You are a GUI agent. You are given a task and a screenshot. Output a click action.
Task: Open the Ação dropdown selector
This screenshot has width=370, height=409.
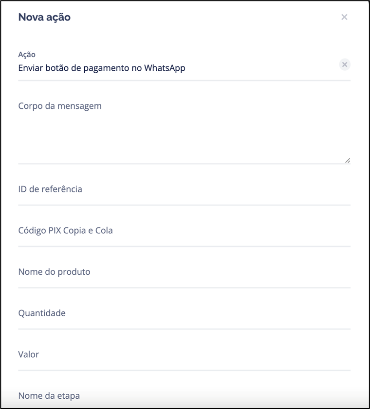point(175,68)
